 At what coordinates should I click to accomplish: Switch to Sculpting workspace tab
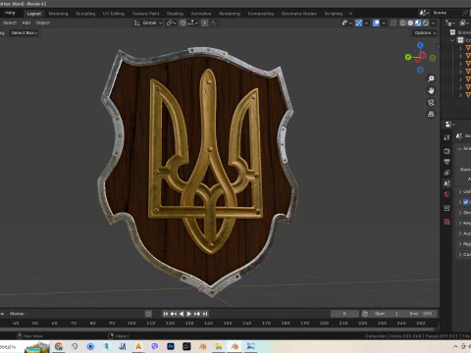tap(85, 14)
